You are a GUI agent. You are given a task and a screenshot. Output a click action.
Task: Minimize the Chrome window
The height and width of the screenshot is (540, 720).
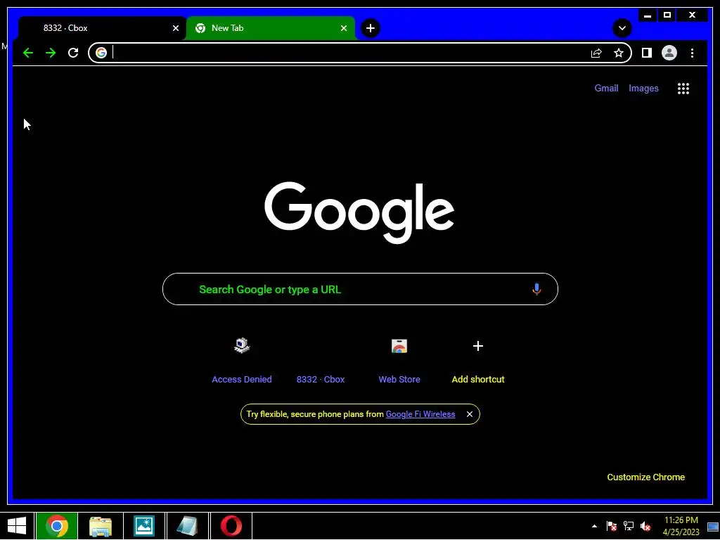[x=648, y=15]
